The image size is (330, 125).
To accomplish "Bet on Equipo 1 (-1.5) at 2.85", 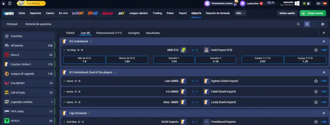I will point(262,60).
